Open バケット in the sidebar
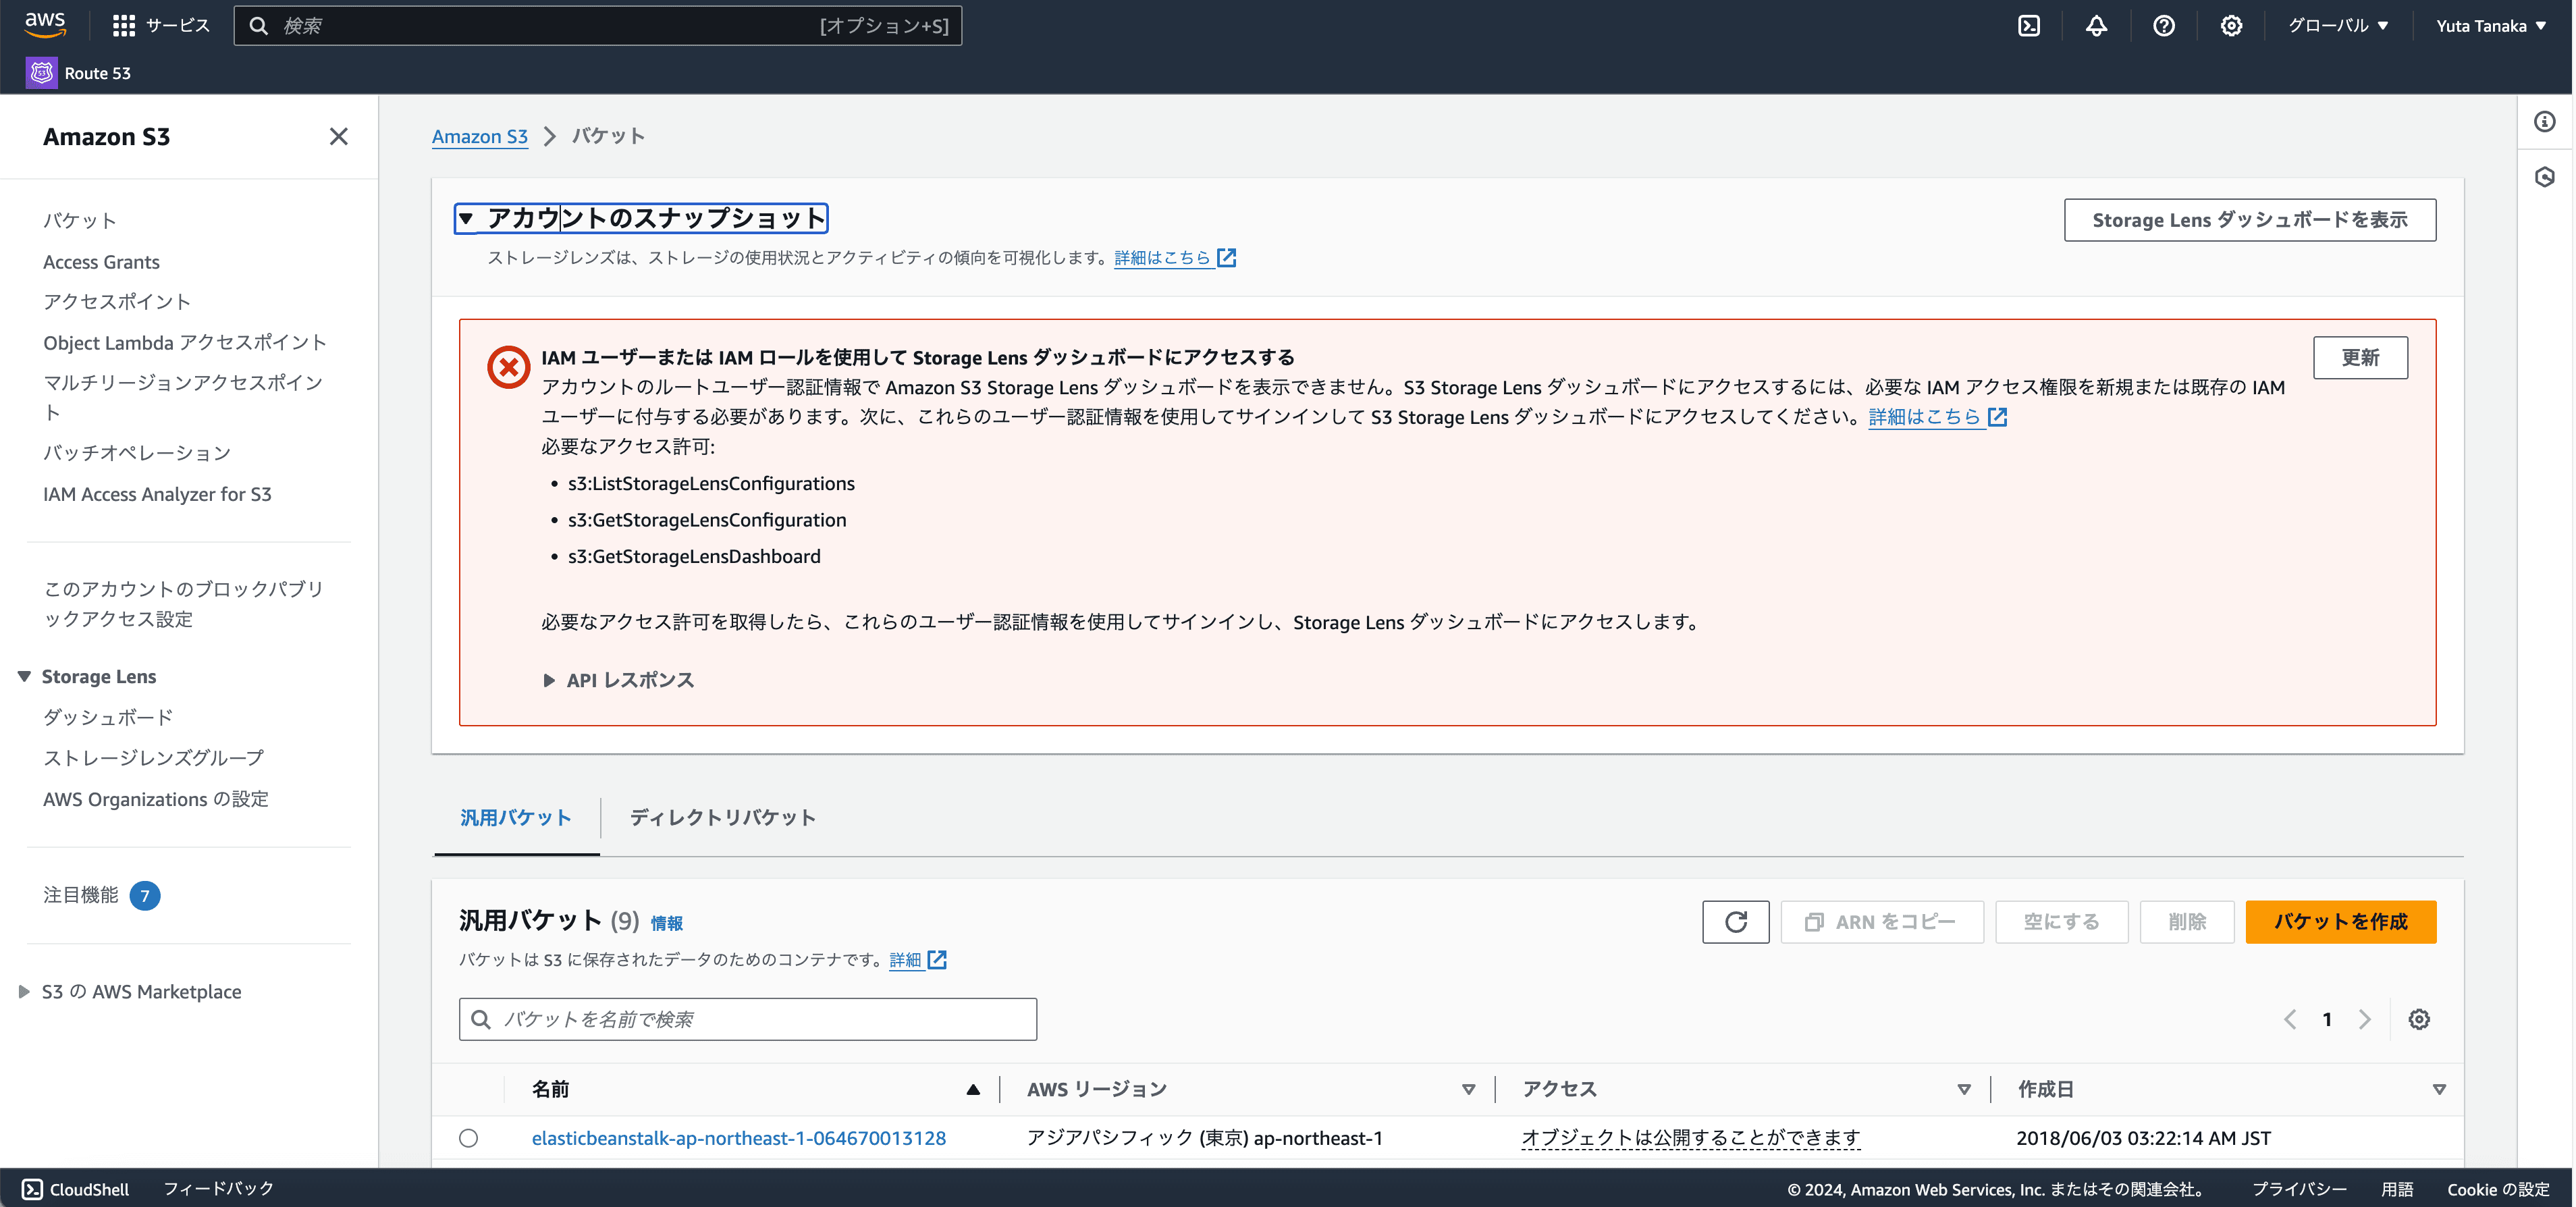Image resolution: width=2576 pixels, height=1207 pixels. coord(80,221)
